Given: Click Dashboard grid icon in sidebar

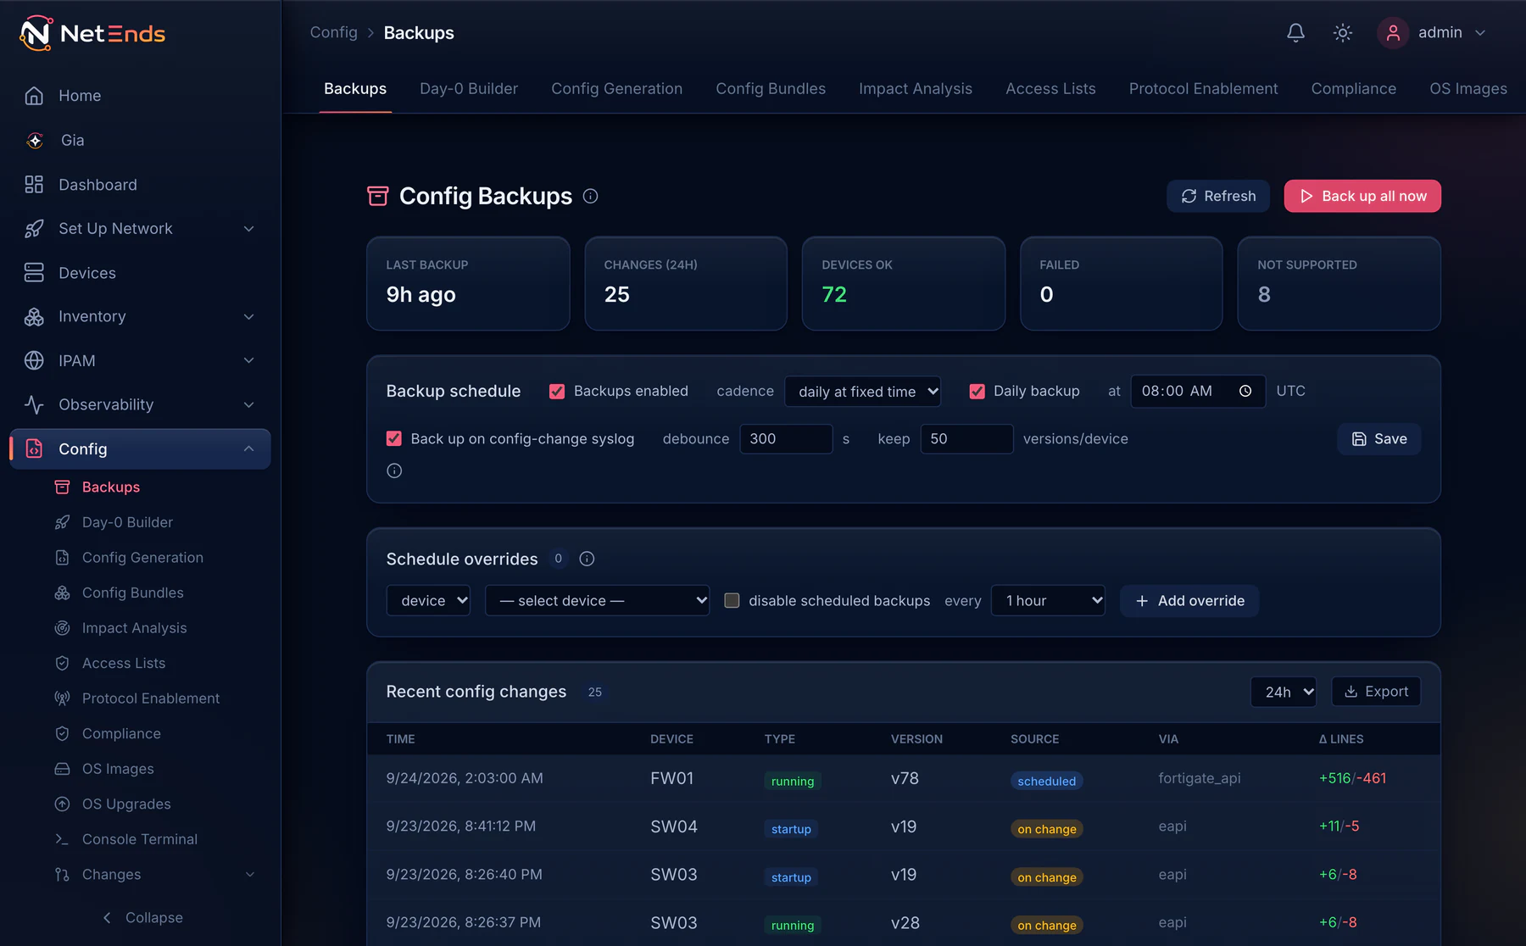Looking at the screenshot, I should point(34,185).
